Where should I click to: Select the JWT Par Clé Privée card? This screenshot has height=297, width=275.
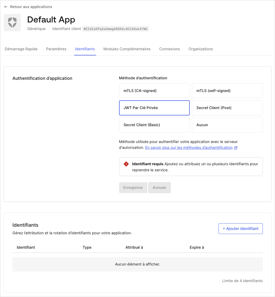point(154,108)
